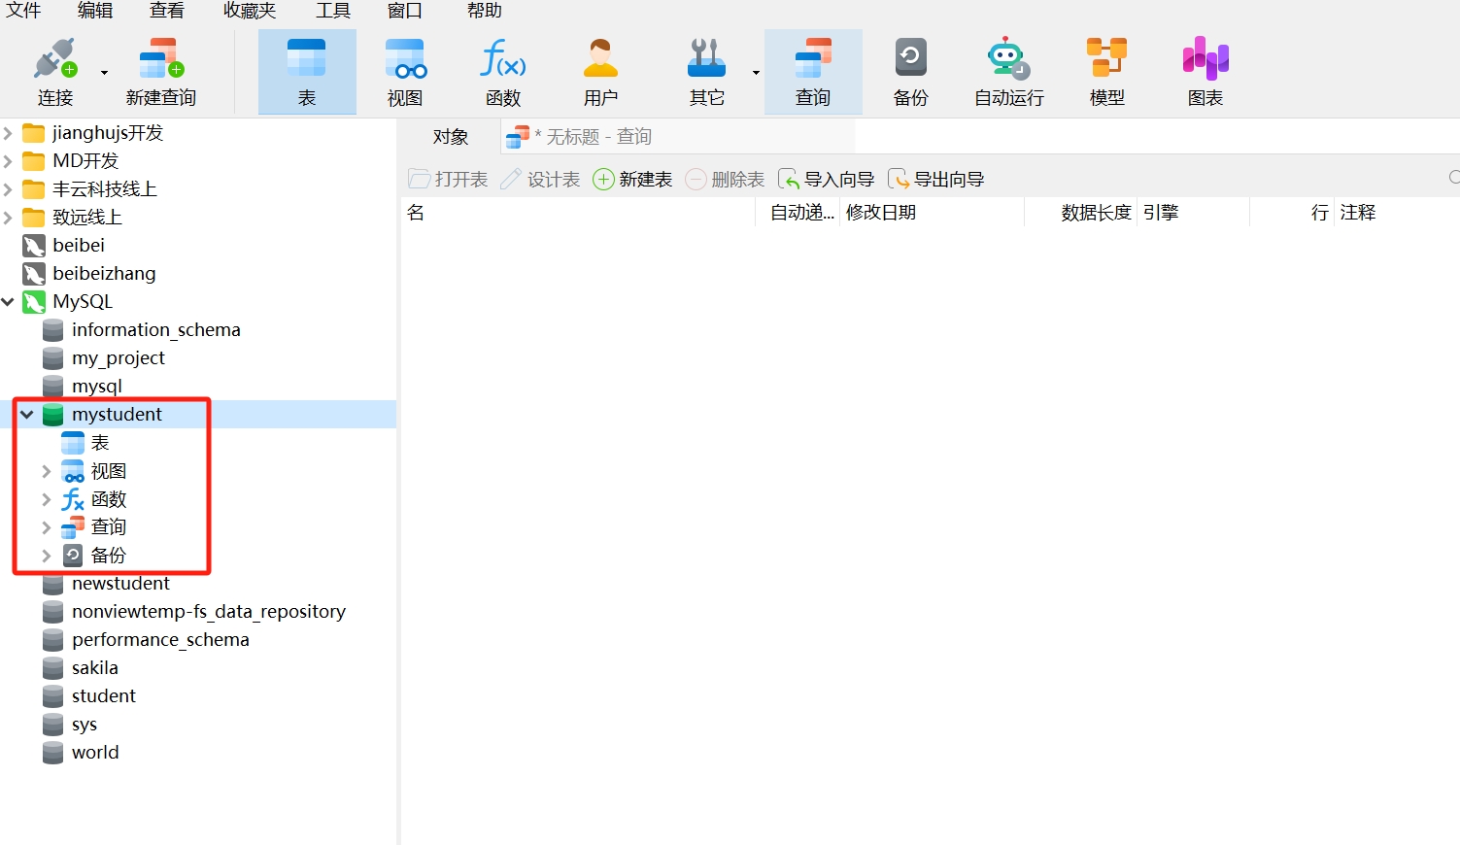Click the Chart (图表) toolbar icon

[1205, 60]
